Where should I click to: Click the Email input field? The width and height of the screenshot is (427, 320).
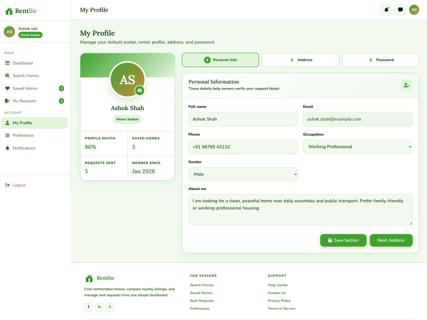coord(357,119)
